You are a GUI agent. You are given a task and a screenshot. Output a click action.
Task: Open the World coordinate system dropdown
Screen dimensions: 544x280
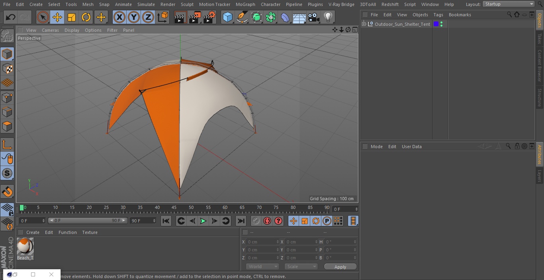pos(262,266)
